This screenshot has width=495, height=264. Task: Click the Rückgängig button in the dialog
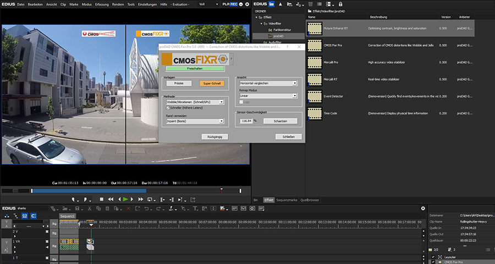pyautogui.click(x=214, y=136)
